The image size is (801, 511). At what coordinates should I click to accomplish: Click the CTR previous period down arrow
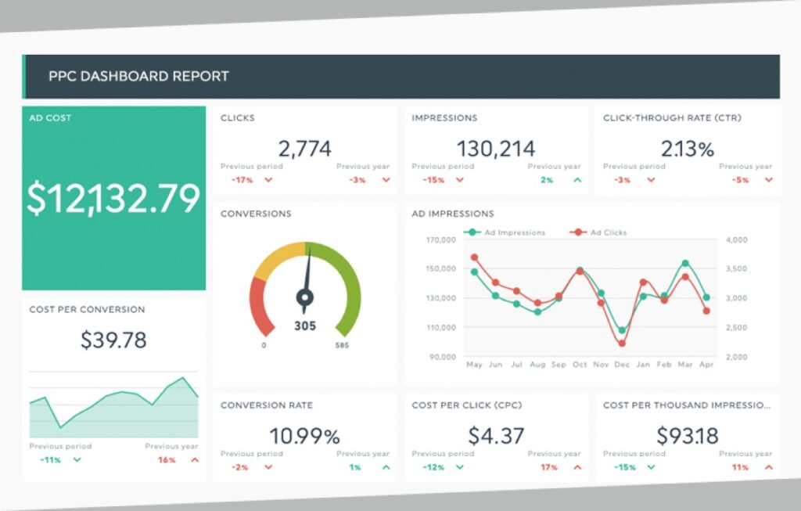click(651, 180)
